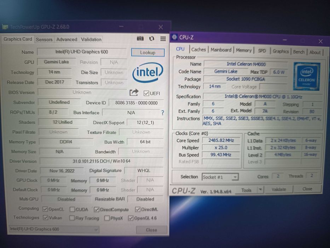Click the BIOS export share icon

click(x=134, y=92)
